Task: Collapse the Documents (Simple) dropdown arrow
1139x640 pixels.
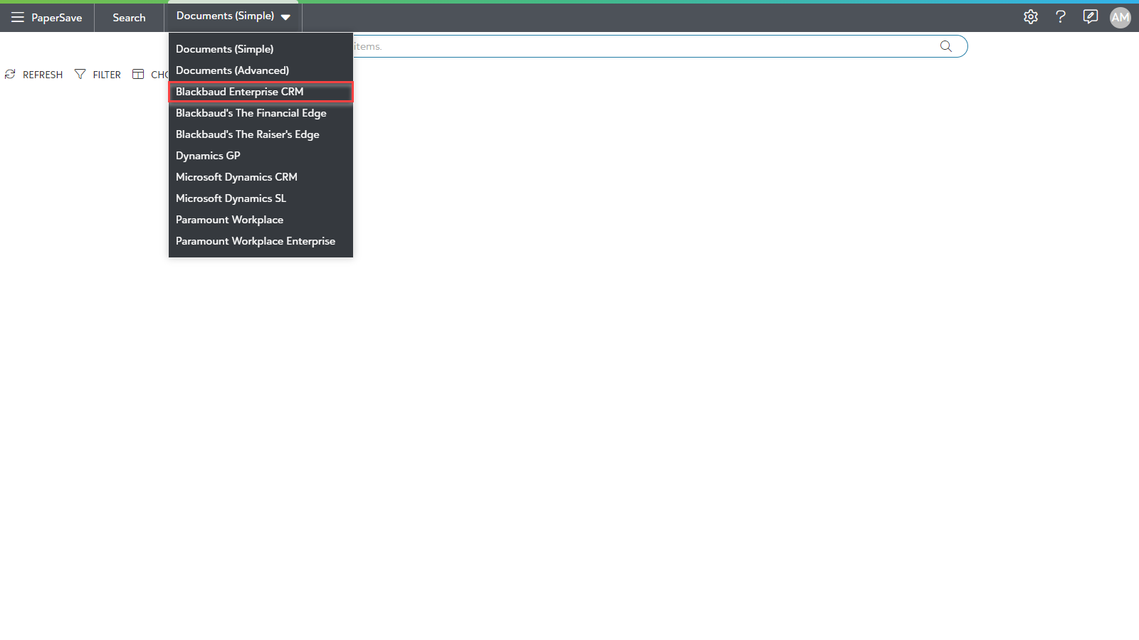Action: pos(285,17)
